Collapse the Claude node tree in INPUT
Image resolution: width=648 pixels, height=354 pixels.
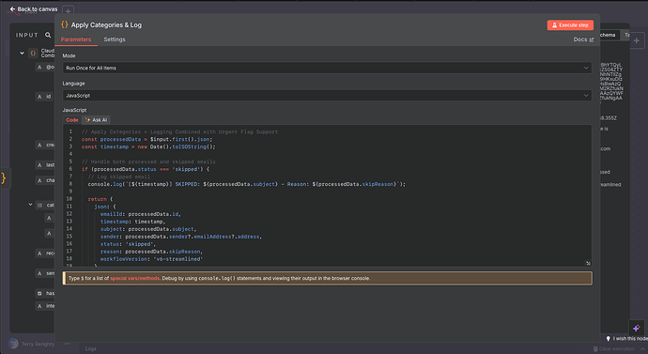[x=22, y=53]
